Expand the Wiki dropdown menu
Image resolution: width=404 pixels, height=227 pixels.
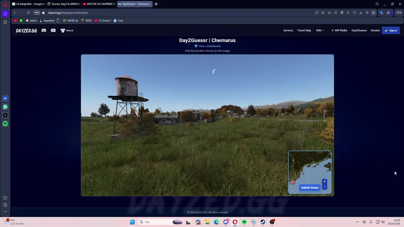click(x=320, y=30)
